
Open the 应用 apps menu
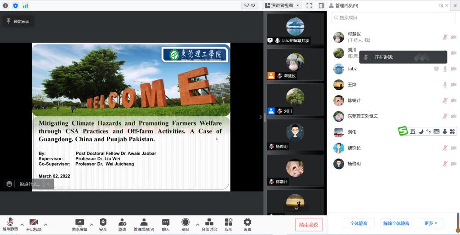pos(228,224)
